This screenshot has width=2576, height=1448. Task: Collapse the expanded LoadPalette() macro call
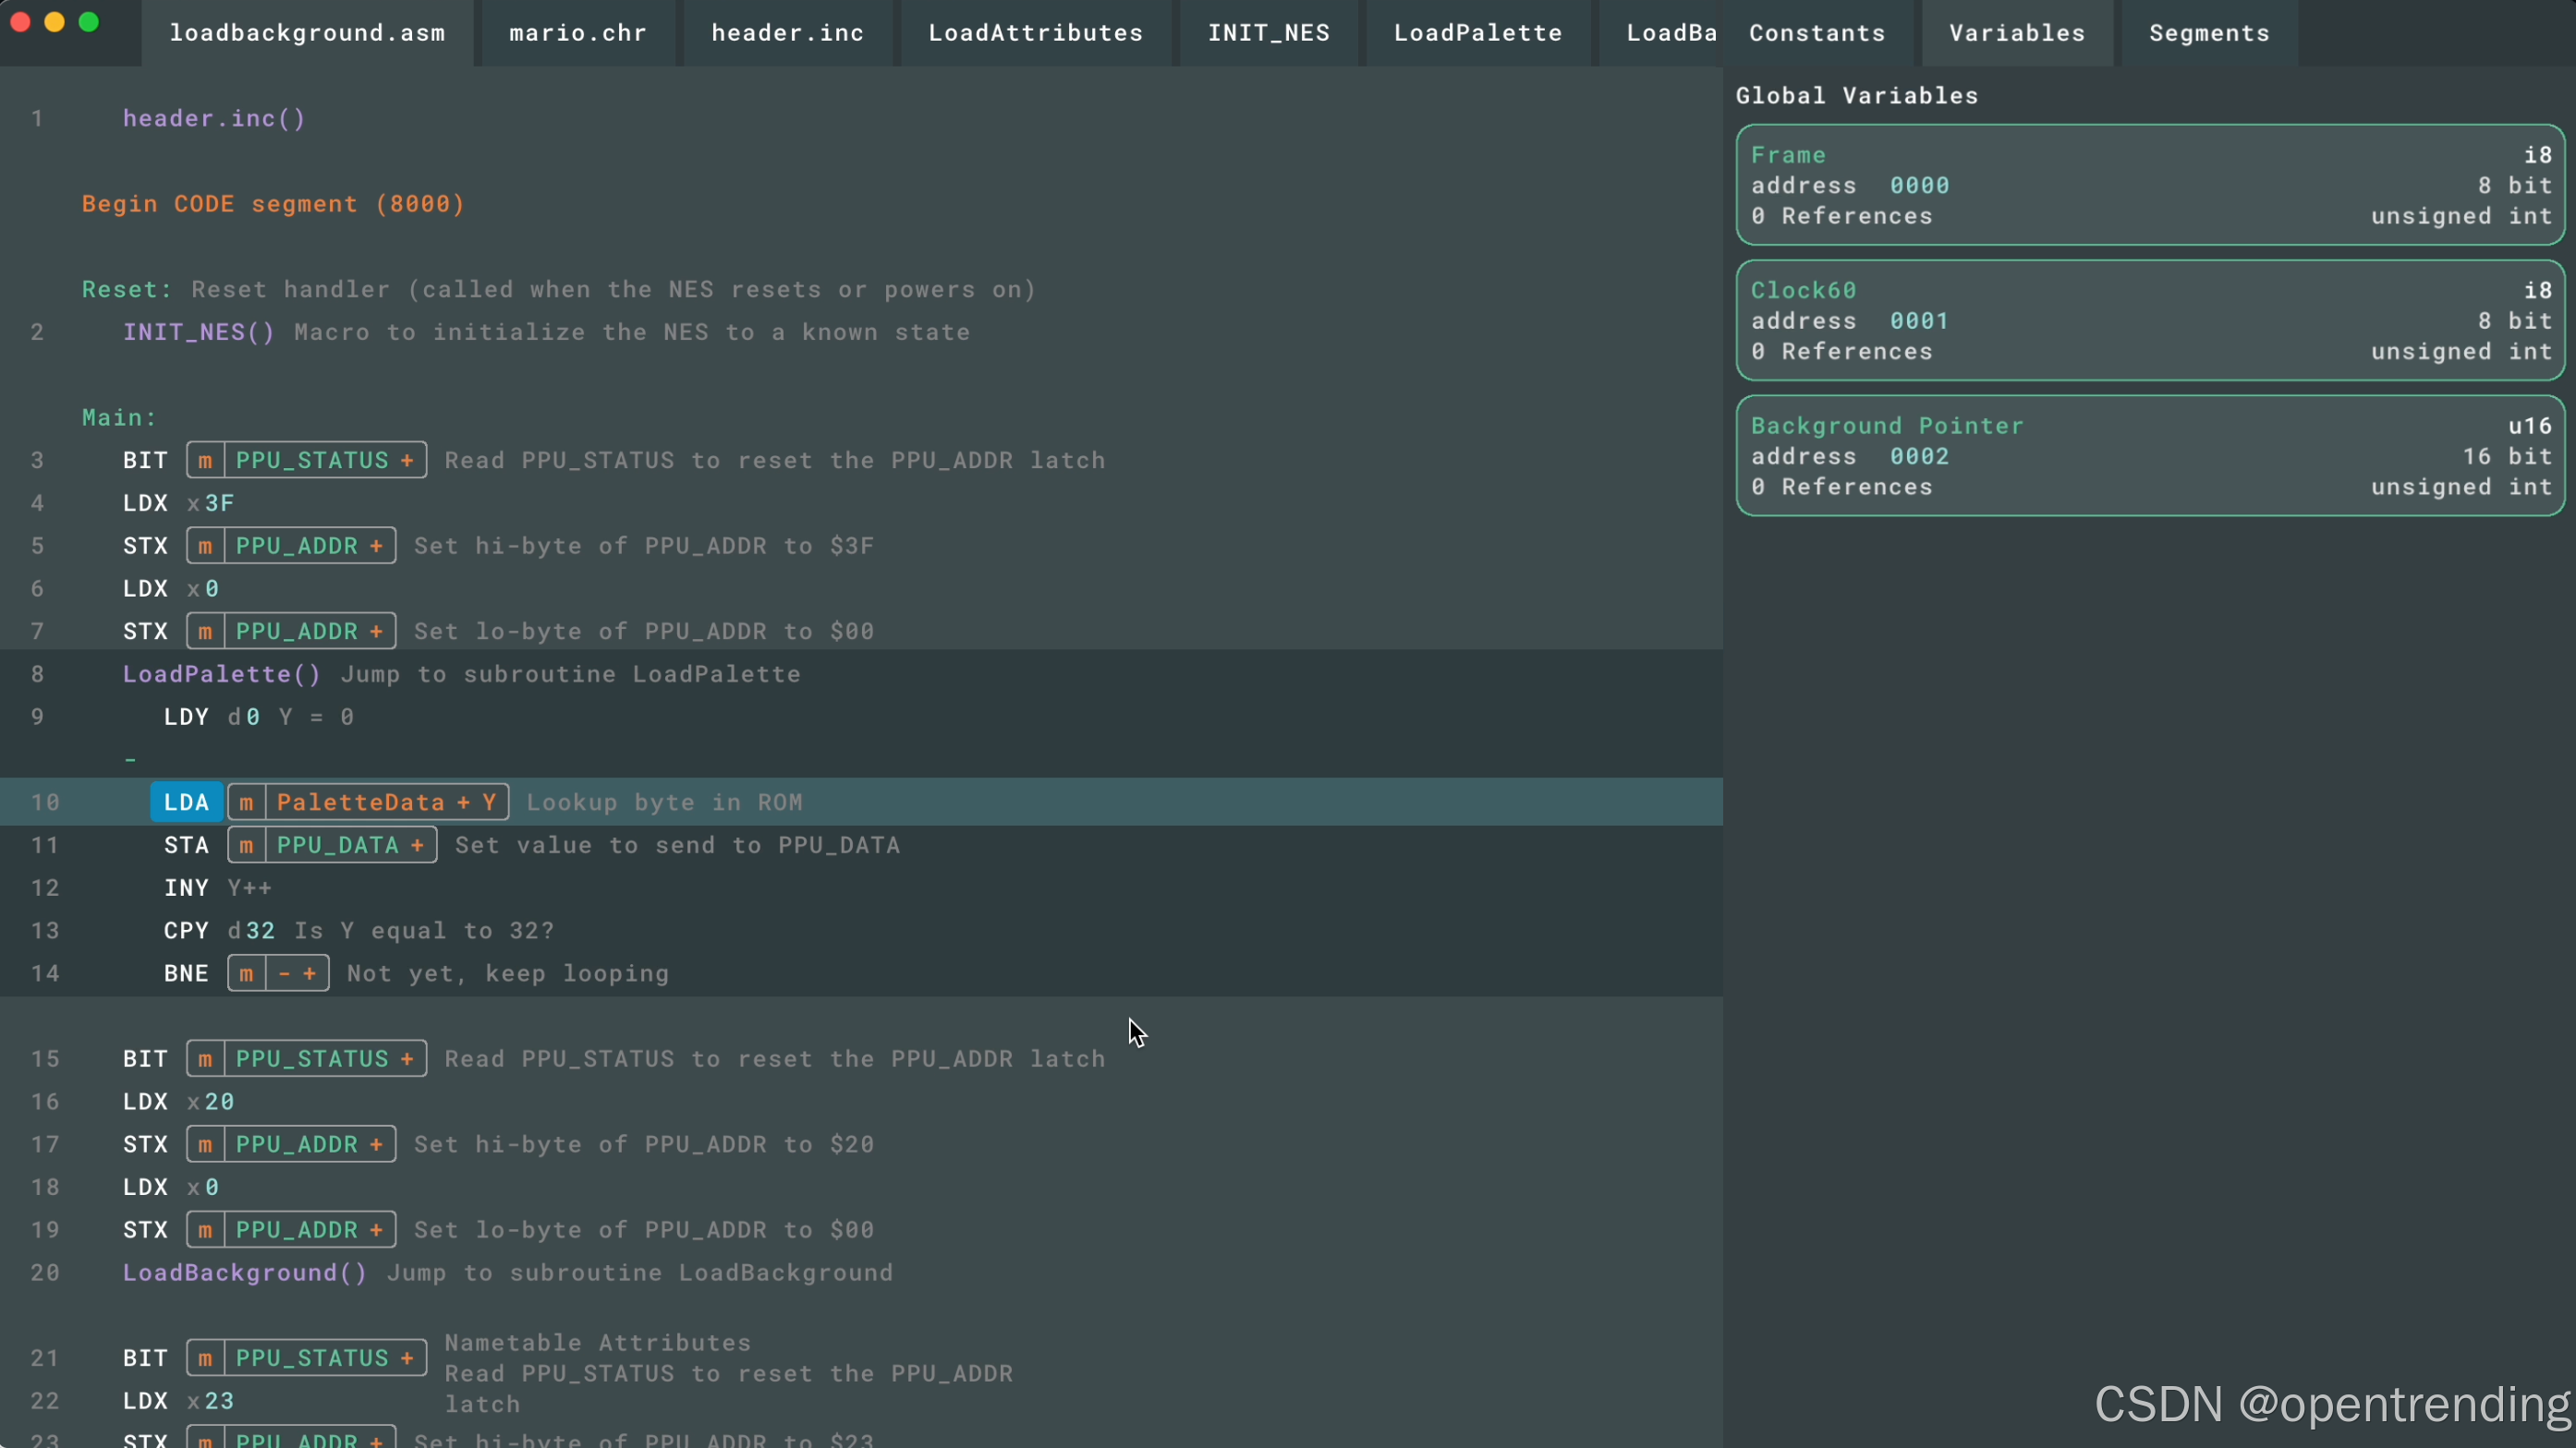coord(221,674)
